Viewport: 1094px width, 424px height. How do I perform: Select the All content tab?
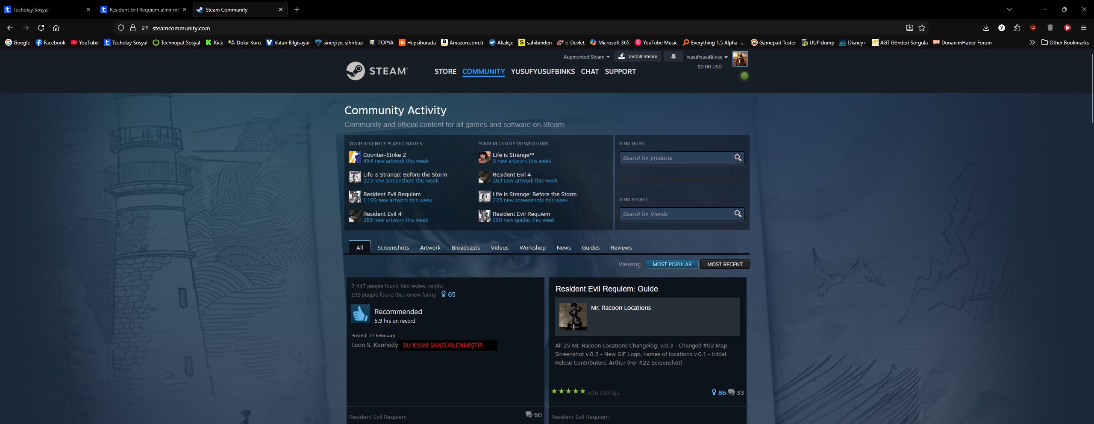click(359, 247)
